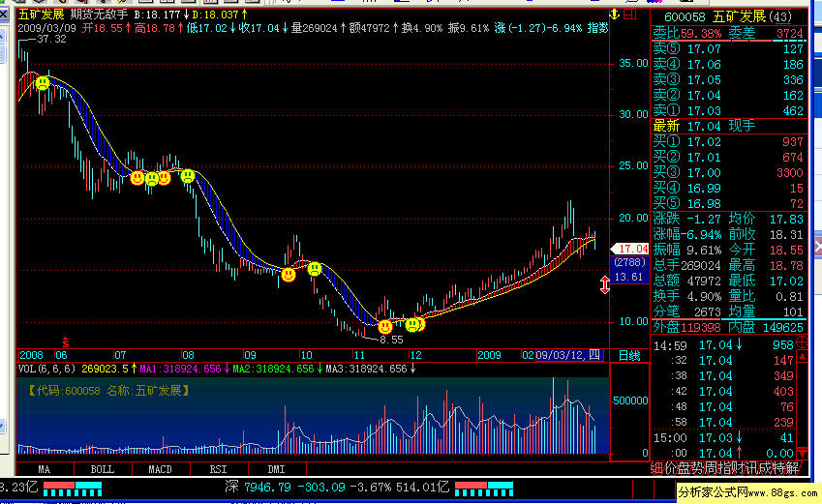Click the red grid layout icon above price axis
This screenshot has height=504, width=822.
click(x=629, y=15)
